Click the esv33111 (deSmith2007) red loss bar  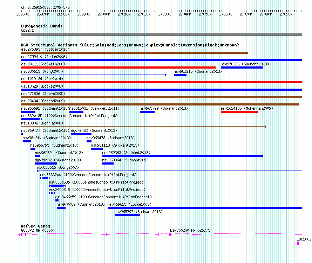[118, 68]
